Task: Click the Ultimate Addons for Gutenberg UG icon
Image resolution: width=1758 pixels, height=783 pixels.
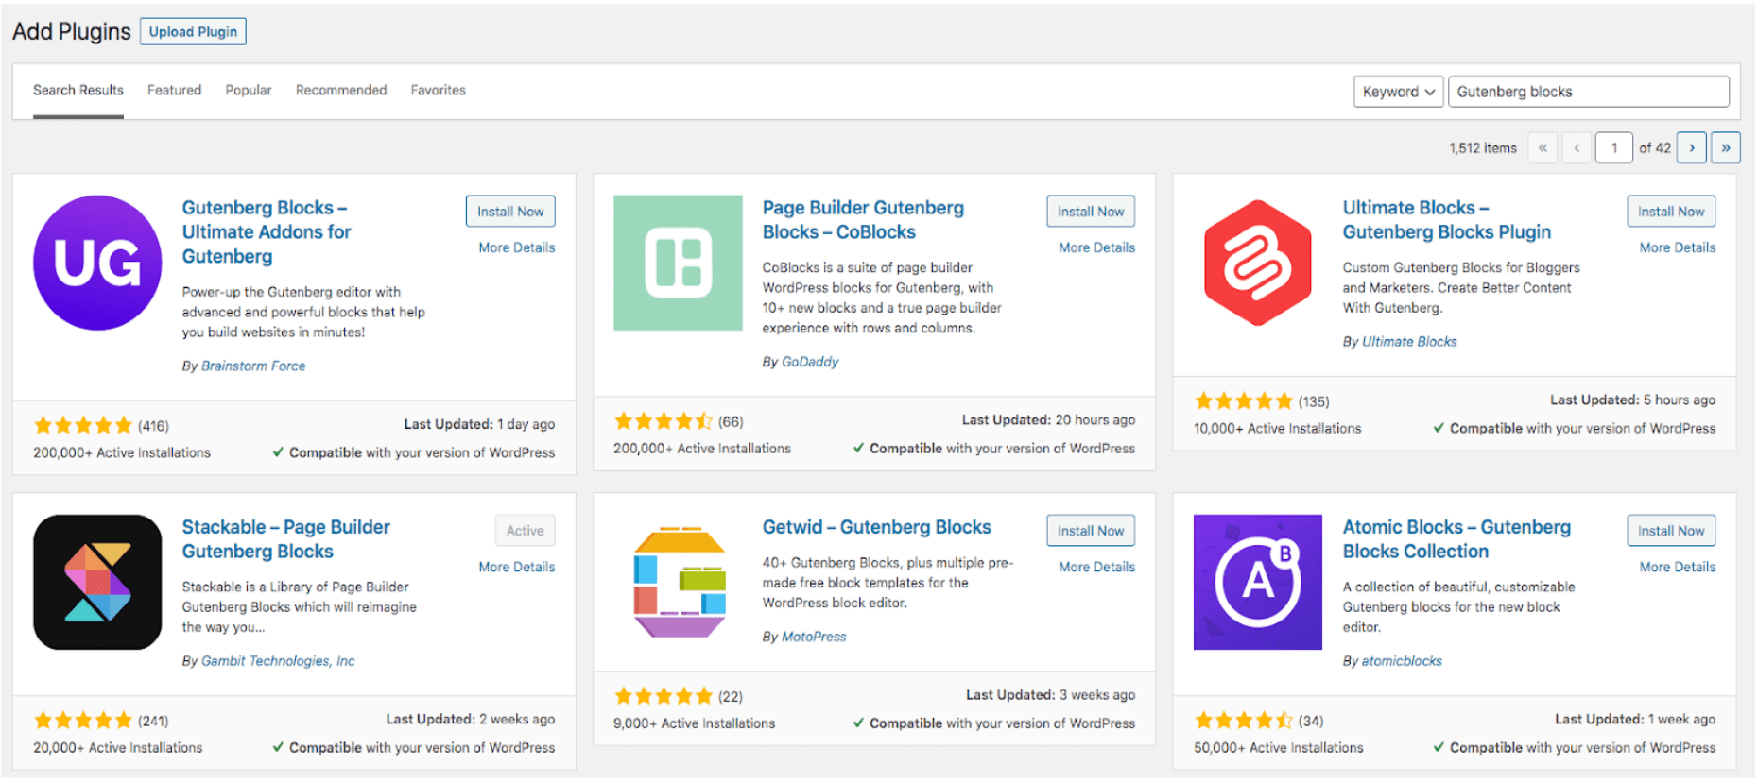Action: tap(97, 263)
